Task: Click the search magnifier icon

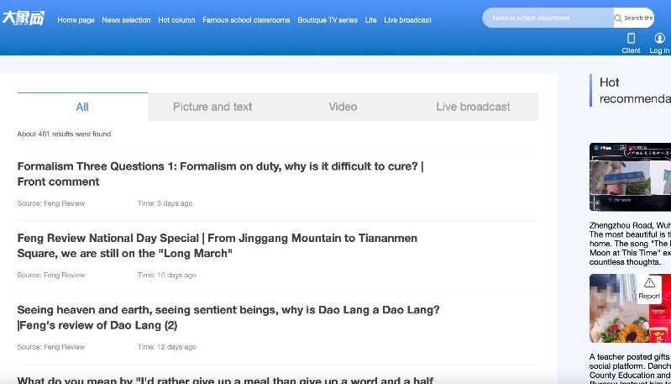Action: click(617, 18)
